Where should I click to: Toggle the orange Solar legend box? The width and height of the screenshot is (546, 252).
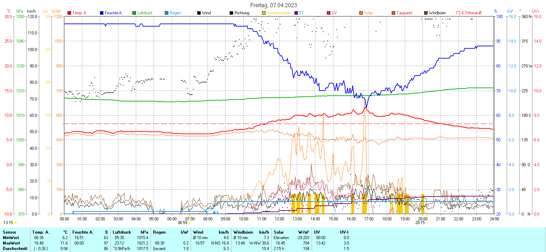361,13
